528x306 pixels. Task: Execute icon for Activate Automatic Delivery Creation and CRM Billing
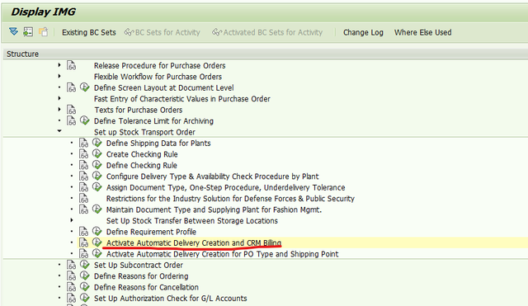coord(97,242)
